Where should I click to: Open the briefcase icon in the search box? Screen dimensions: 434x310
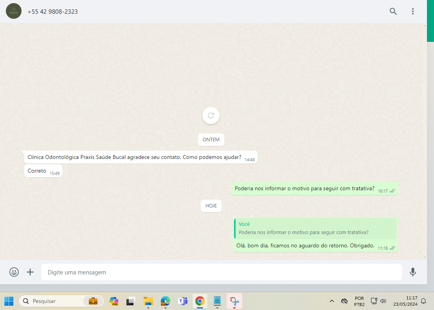93,301
